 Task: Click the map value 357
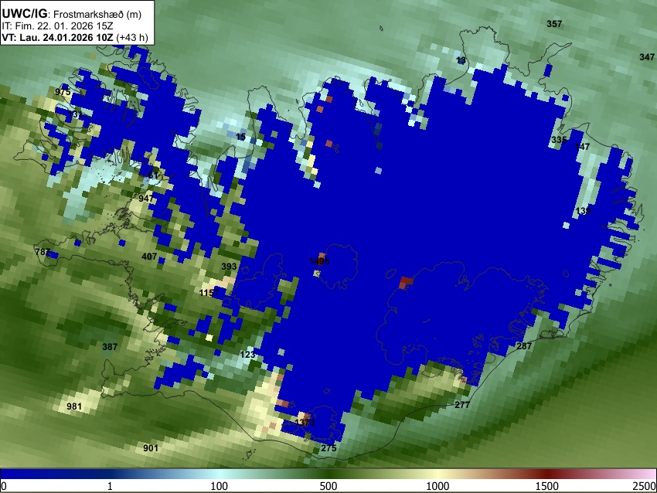[554, 24]
